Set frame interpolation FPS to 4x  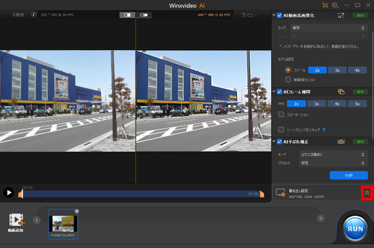click(337, 104)
